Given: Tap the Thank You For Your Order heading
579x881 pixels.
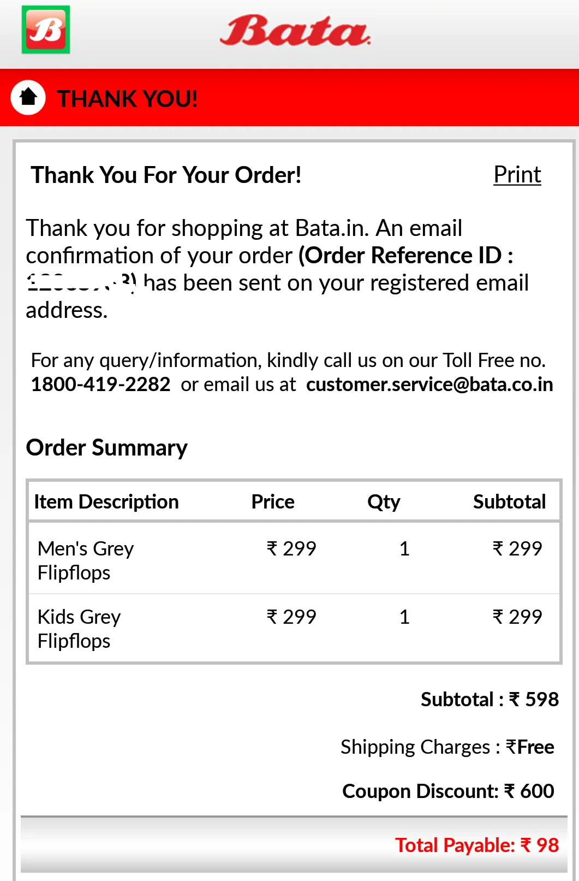Looking at the screenshot, I should [166, 175].
